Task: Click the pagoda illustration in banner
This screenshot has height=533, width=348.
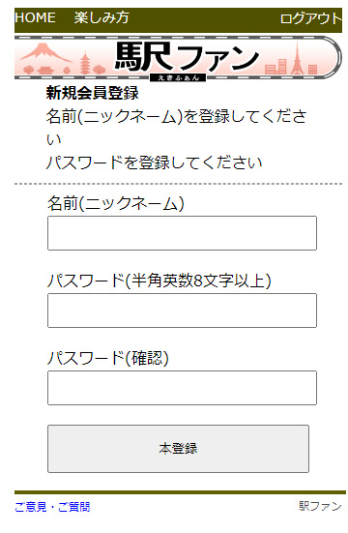Action: pos(85,63)
